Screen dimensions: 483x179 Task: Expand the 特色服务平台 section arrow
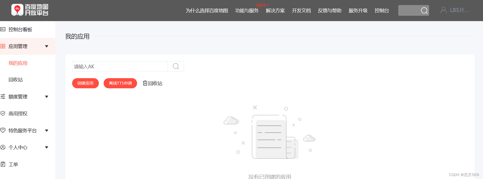47,131
